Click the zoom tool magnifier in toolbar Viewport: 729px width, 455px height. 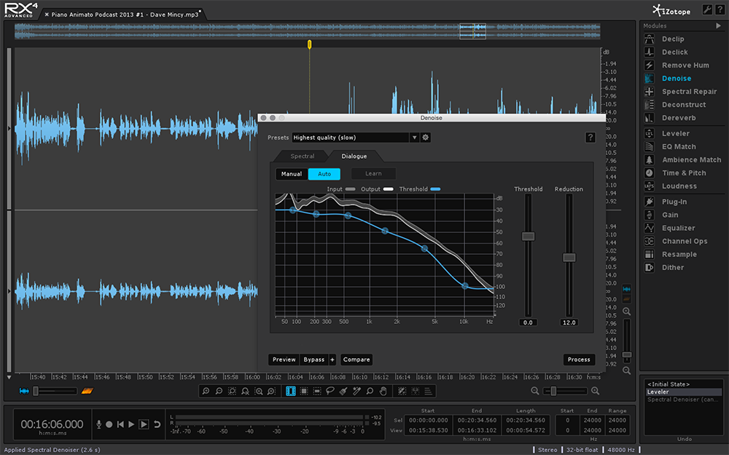(370, 392)
